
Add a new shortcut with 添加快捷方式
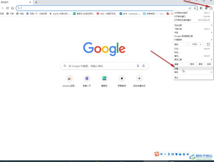pos(139,81)
